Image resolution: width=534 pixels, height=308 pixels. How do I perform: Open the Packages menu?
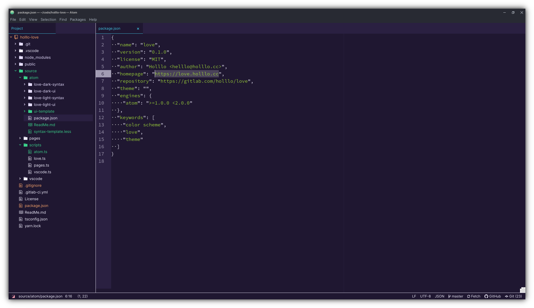click(78, 19)
